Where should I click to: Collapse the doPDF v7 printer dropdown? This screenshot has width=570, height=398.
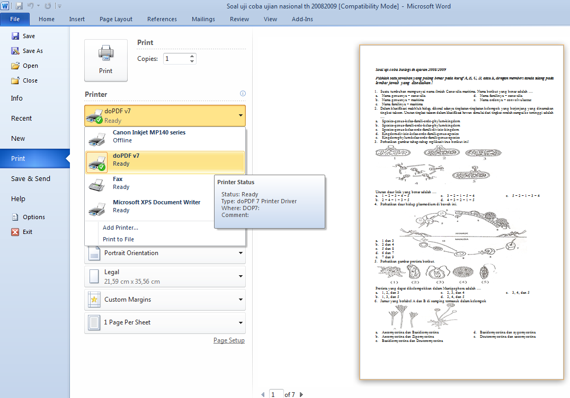tap(241, 115)
